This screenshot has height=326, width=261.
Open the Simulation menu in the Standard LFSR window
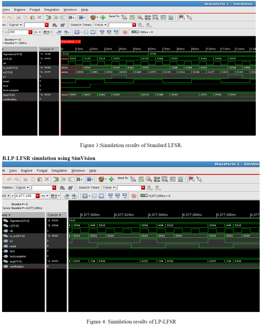pyautogui.click(x=51, y=10)
